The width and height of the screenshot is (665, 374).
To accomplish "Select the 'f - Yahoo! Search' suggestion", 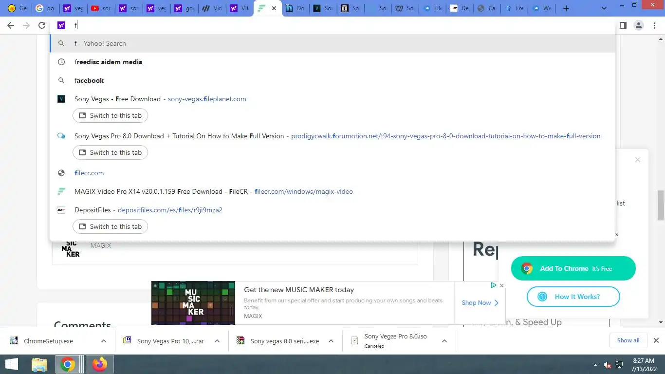I will coord(332,43).
